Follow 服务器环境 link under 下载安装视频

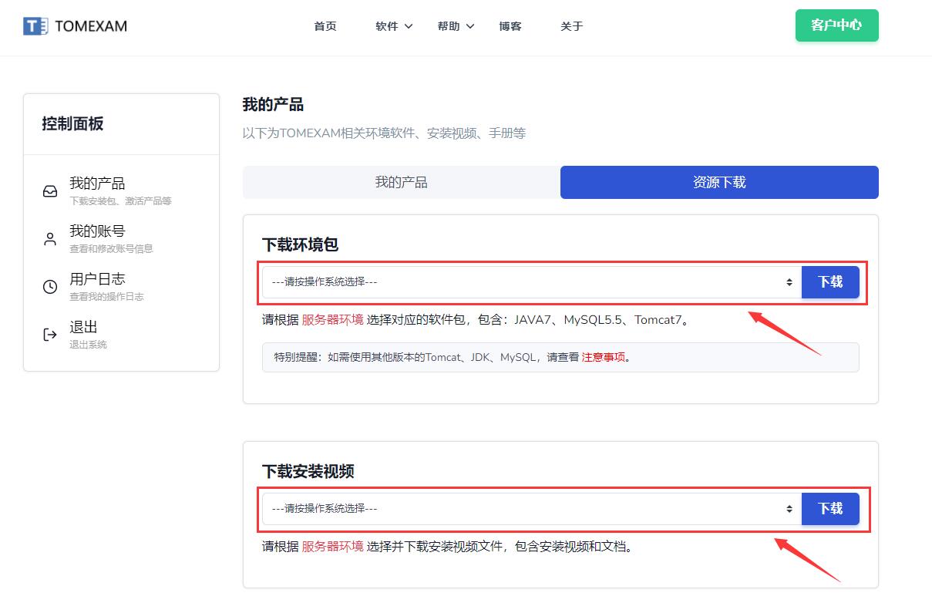pos(332,547)
